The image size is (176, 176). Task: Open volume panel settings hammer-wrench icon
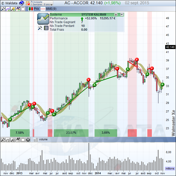pyautogui.click(x=3, y=140)
